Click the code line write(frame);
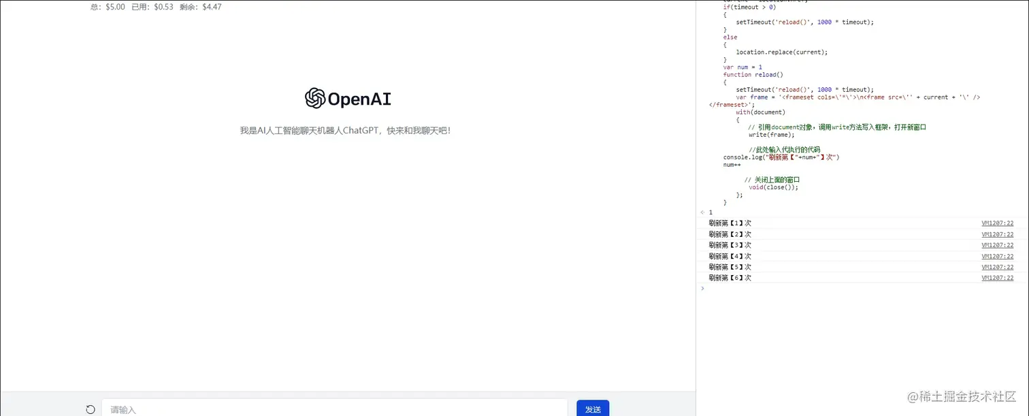This screenshot has height=416, width=1029. point(771,135)
